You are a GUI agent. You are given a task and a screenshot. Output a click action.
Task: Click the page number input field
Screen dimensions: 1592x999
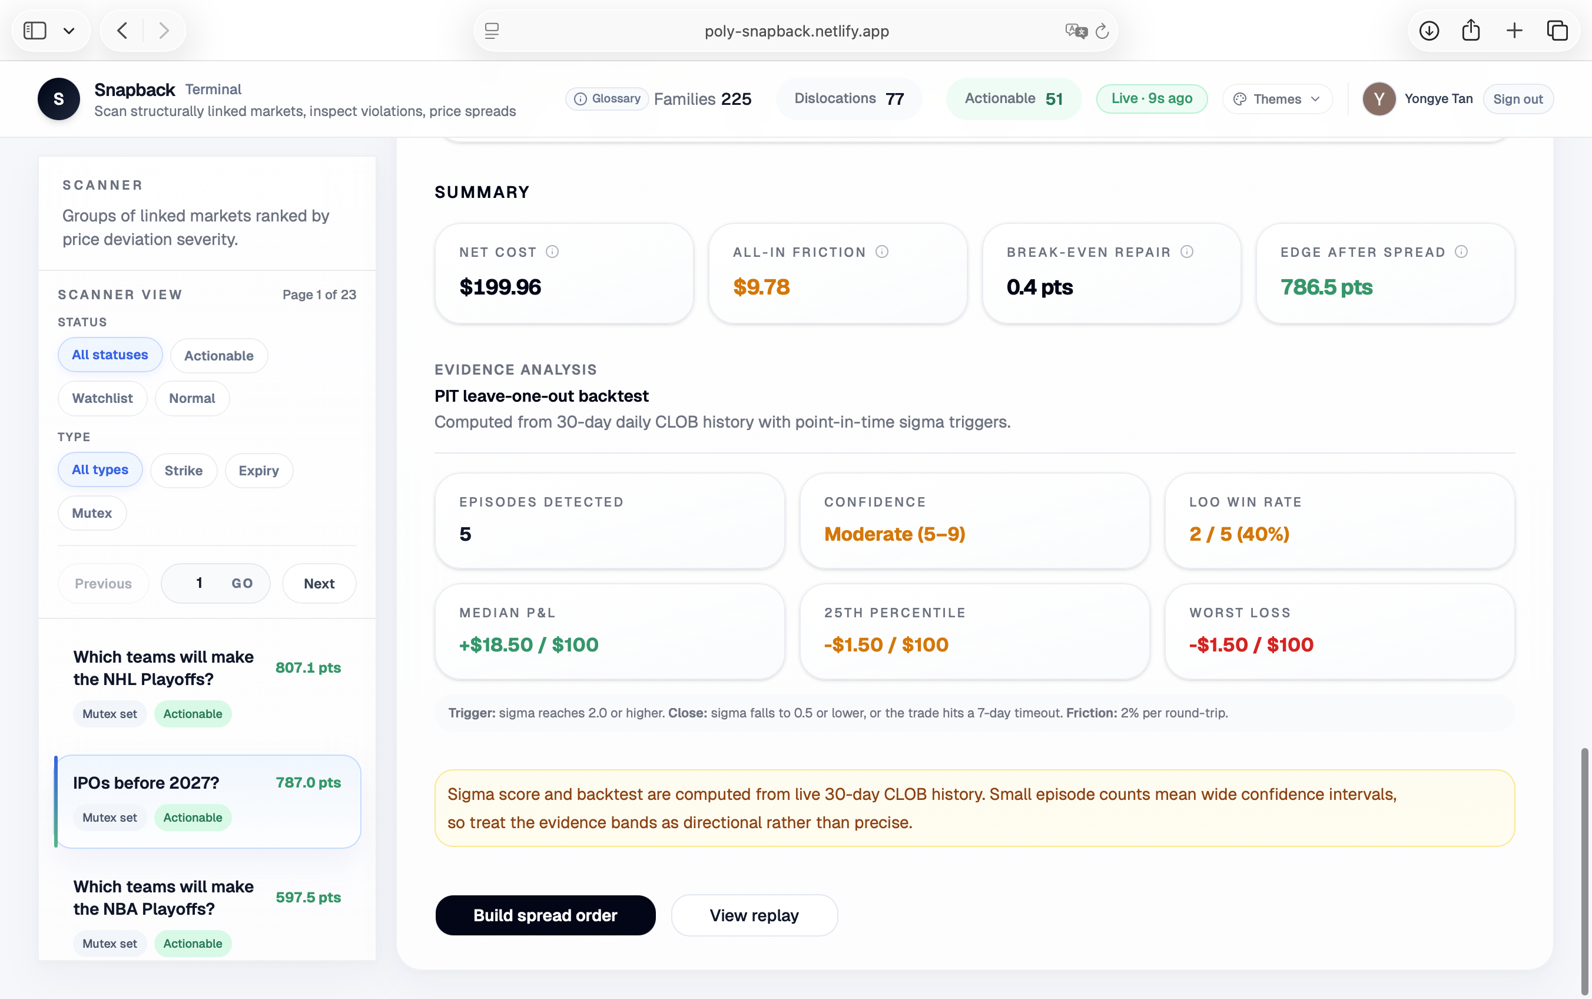[x=199, y=583]
